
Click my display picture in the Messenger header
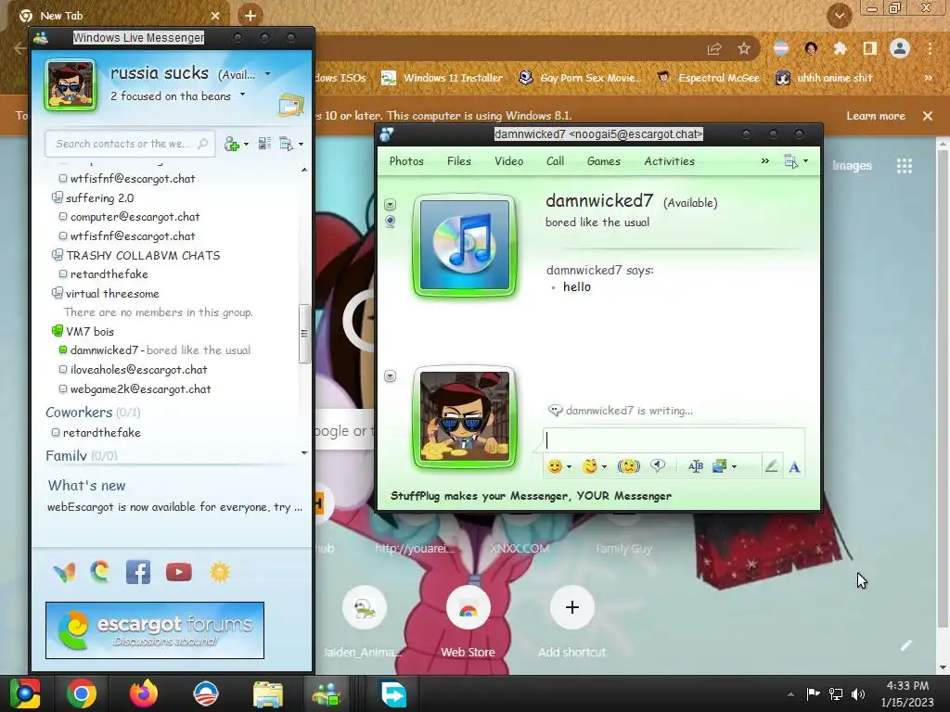(x=71, y=84)
